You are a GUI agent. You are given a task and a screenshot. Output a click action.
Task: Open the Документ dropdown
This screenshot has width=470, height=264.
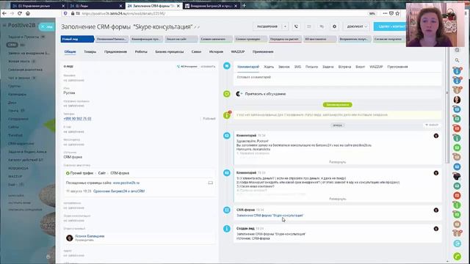coord(357,26)
